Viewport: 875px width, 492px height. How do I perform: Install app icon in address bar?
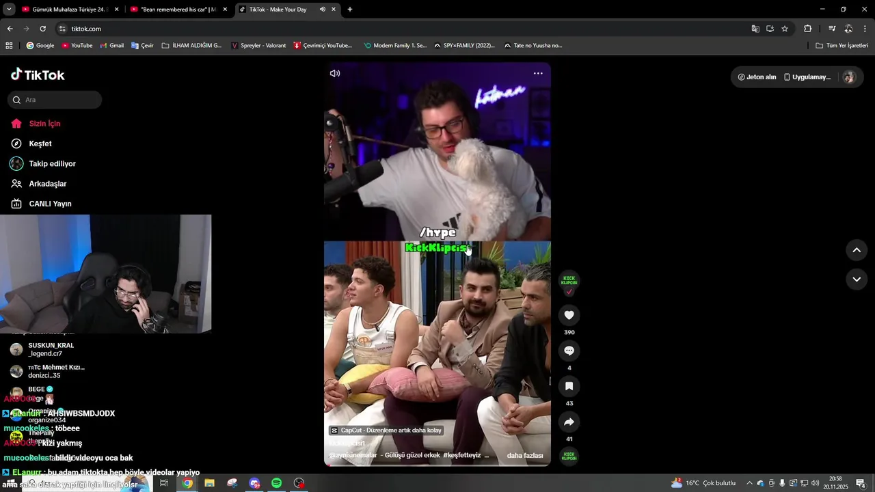[770, 29]
